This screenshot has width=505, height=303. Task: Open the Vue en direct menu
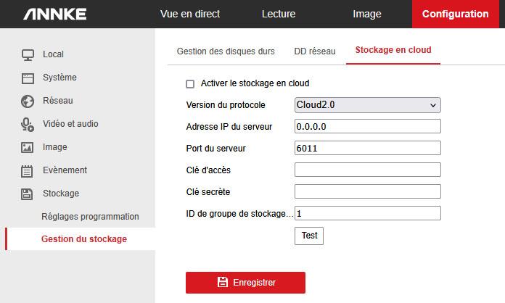[190, 14]
